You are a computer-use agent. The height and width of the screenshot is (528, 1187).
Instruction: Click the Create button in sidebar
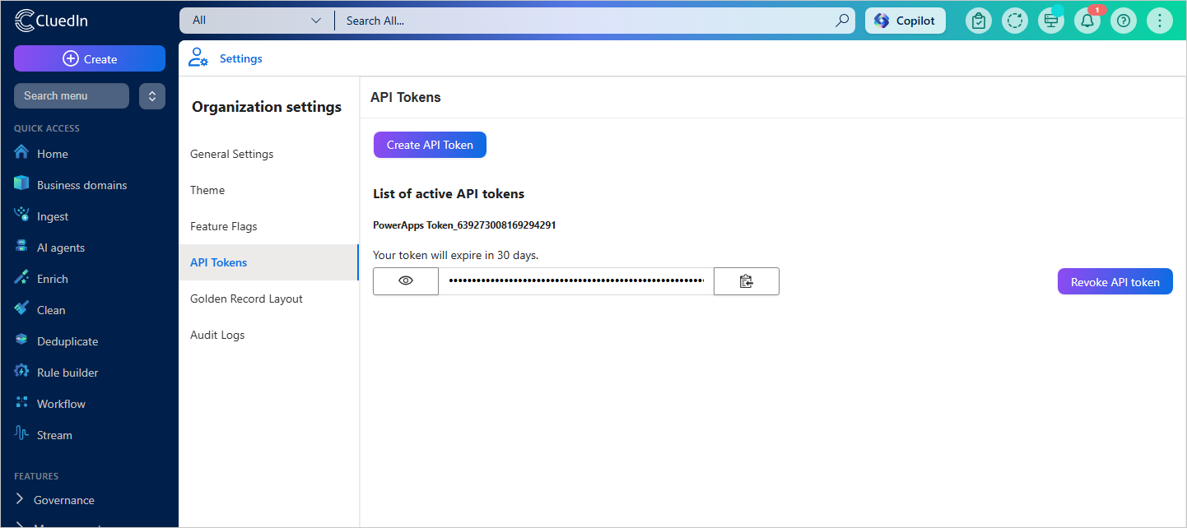[90, 58]
